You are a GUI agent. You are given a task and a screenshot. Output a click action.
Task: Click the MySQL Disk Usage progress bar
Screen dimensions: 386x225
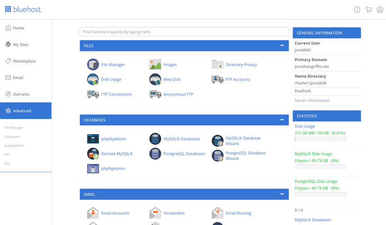321,167
